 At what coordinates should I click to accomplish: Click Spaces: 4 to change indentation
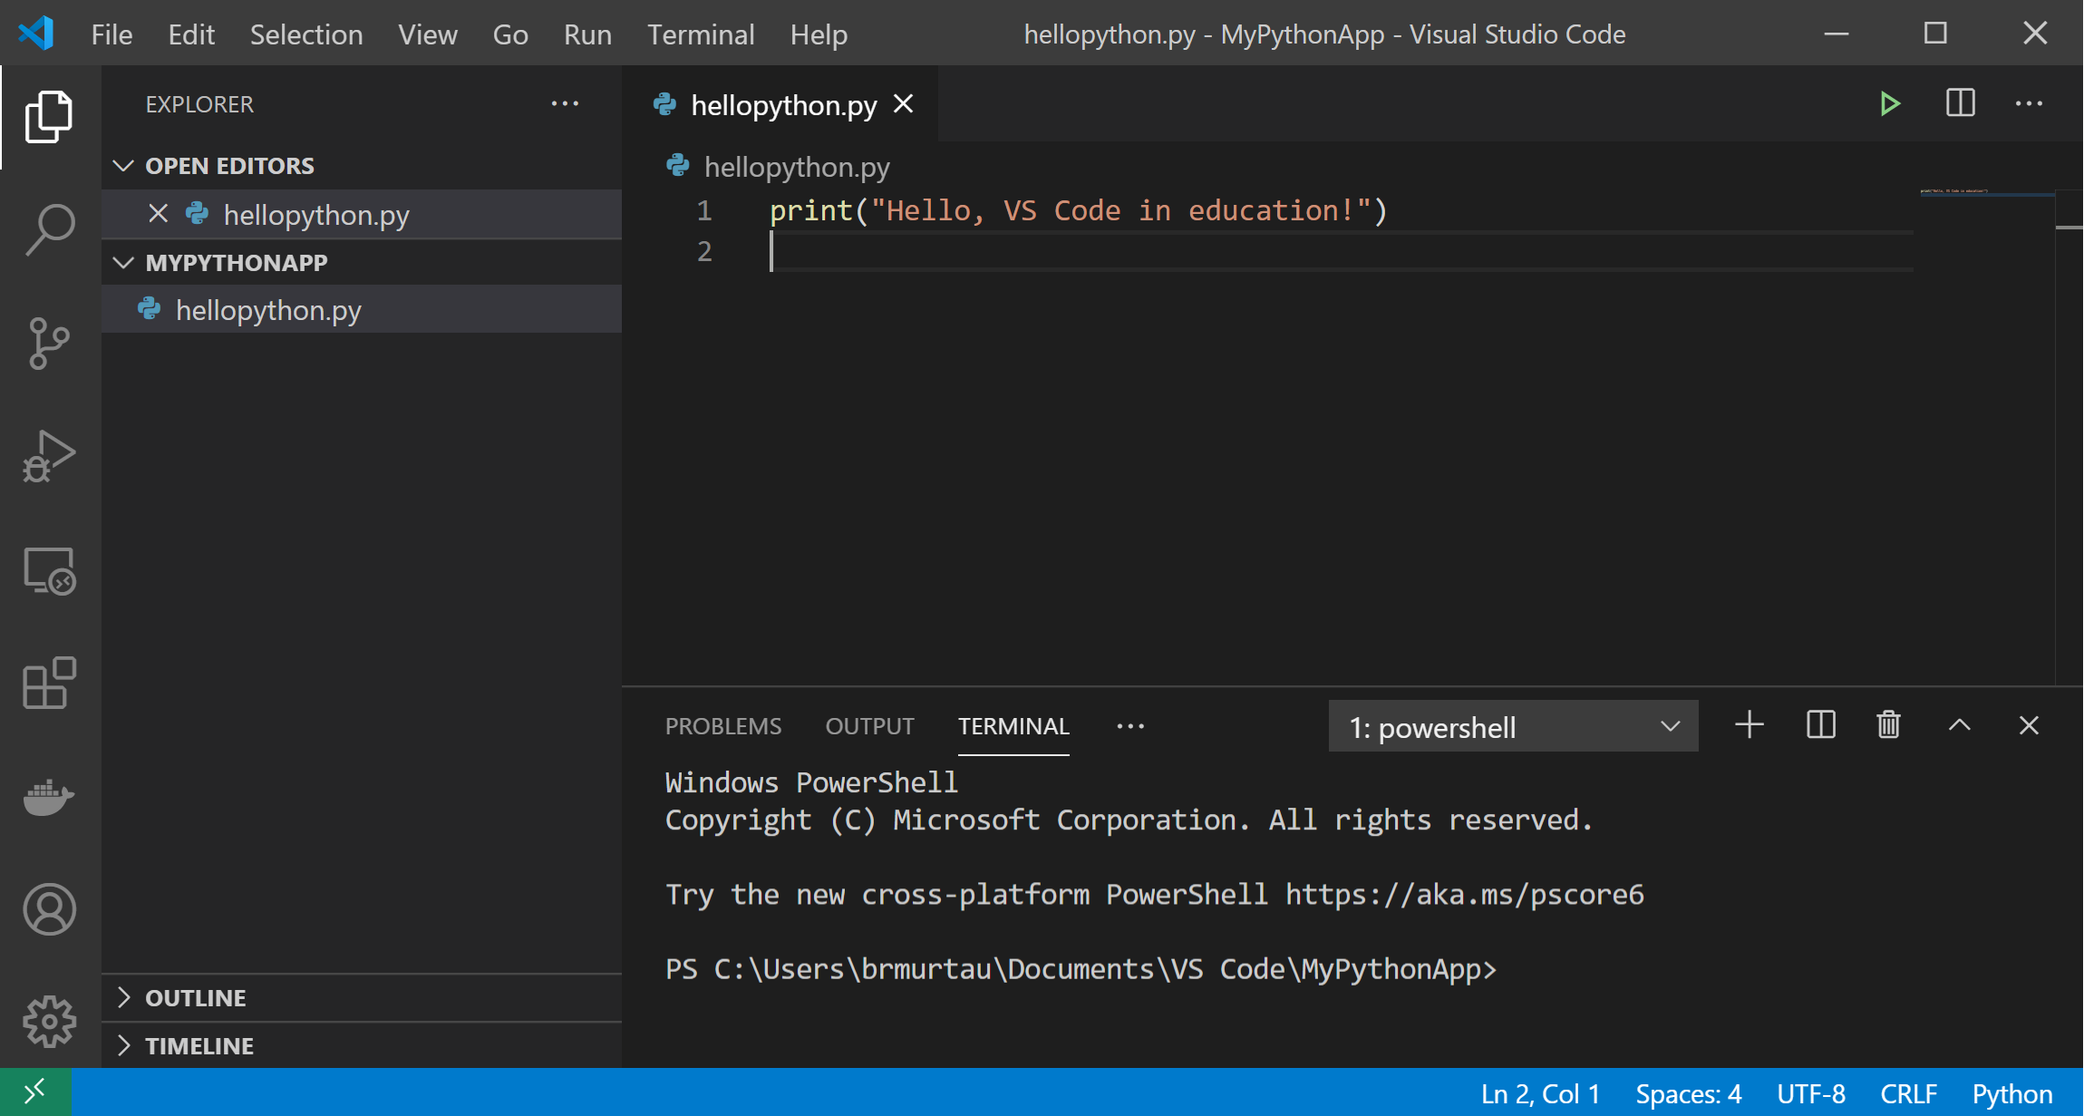click(1688, 1092)
